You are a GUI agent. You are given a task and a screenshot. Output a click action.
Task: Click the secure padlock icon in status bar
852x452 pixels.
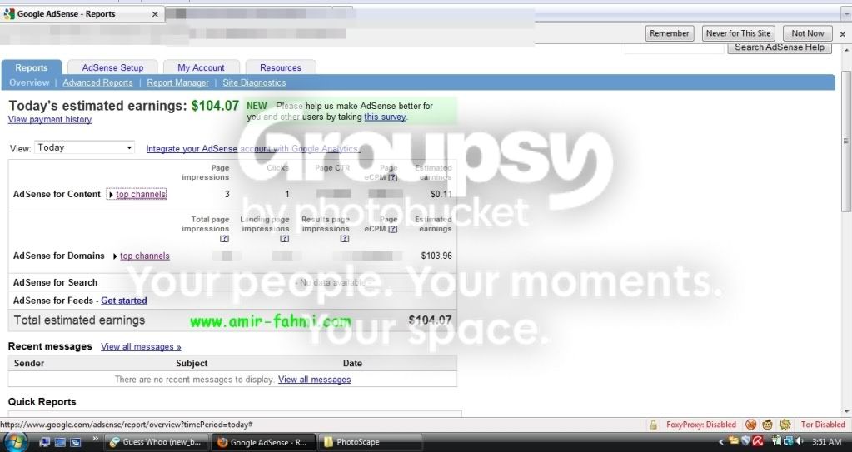coord(653,425)
